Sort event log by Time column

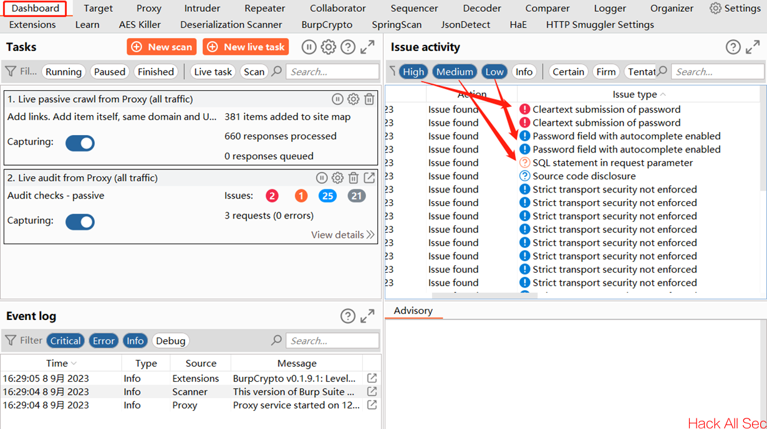point(60,363)
